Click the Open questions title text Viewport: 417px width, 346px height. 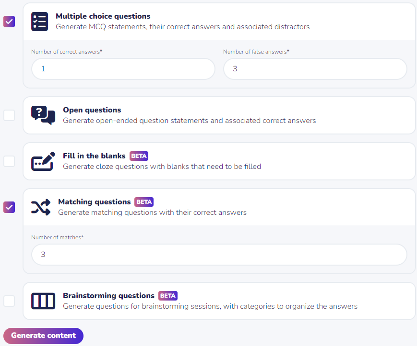coord(92,110)
